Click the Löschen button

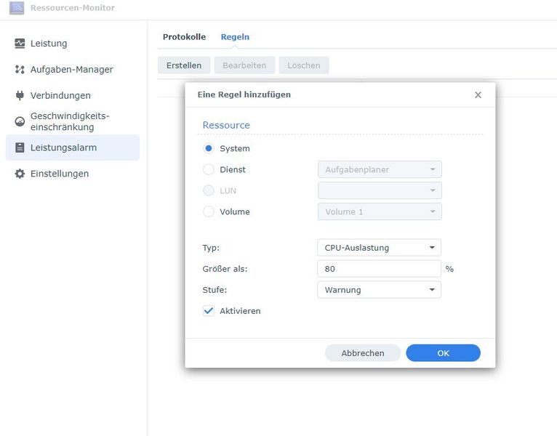point(304,65)
